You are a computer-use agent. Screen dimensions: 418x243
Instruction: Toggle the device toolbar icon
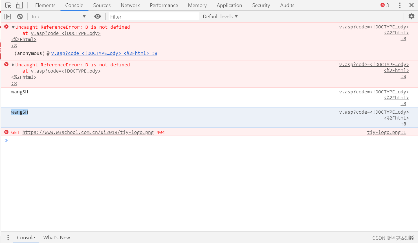click(x=19, y=5)
